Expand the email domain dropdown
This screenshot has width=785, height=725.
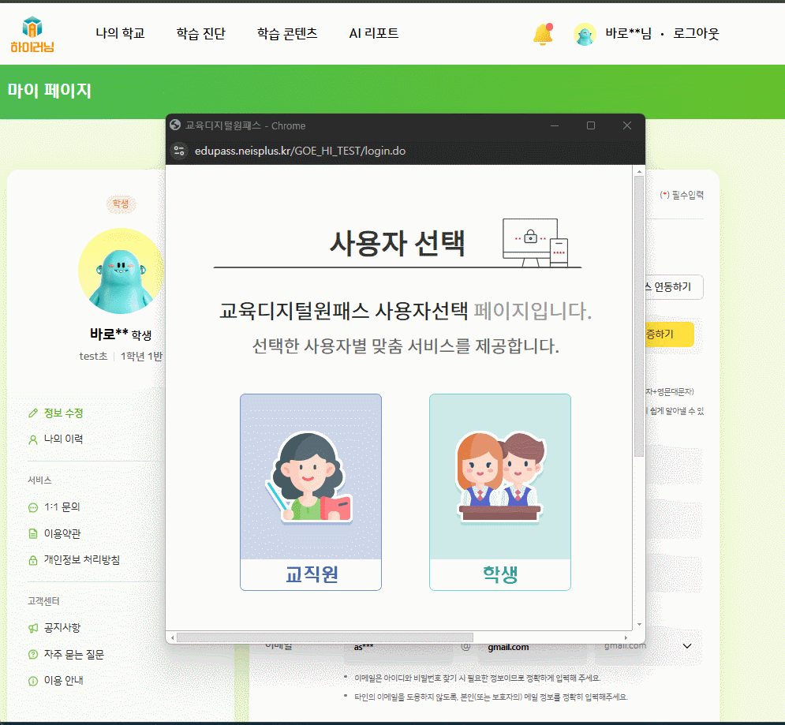pyautogui.click(x=686, y=646)
